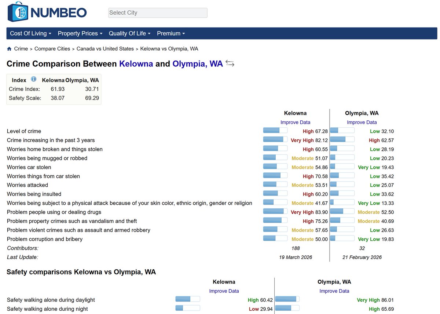Click Improve Data under Olympia safety section
This screenshot has height=314, width=440.
334,291
